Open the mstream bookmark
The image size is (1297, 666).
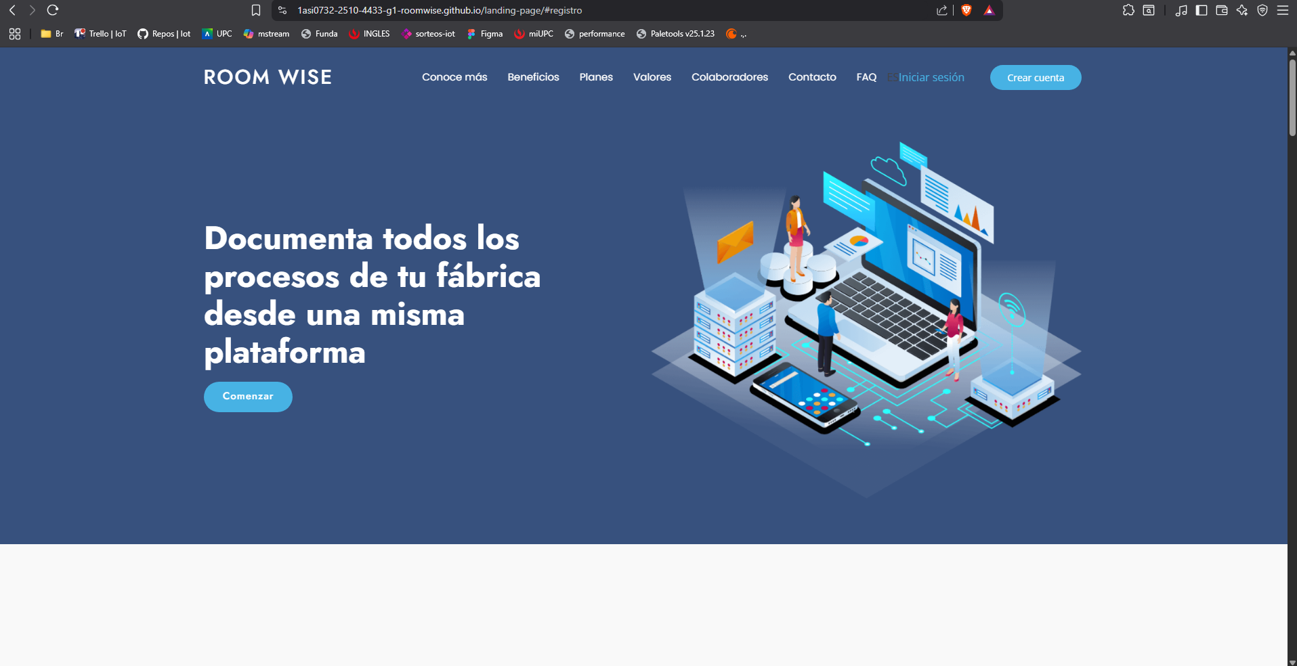click(x=266, y=34)
